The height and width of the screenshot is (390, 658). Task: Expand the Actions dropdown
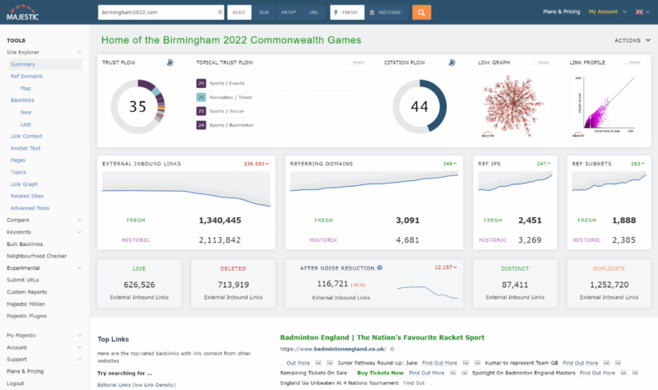pyautogui.click(x=631, y=39)
